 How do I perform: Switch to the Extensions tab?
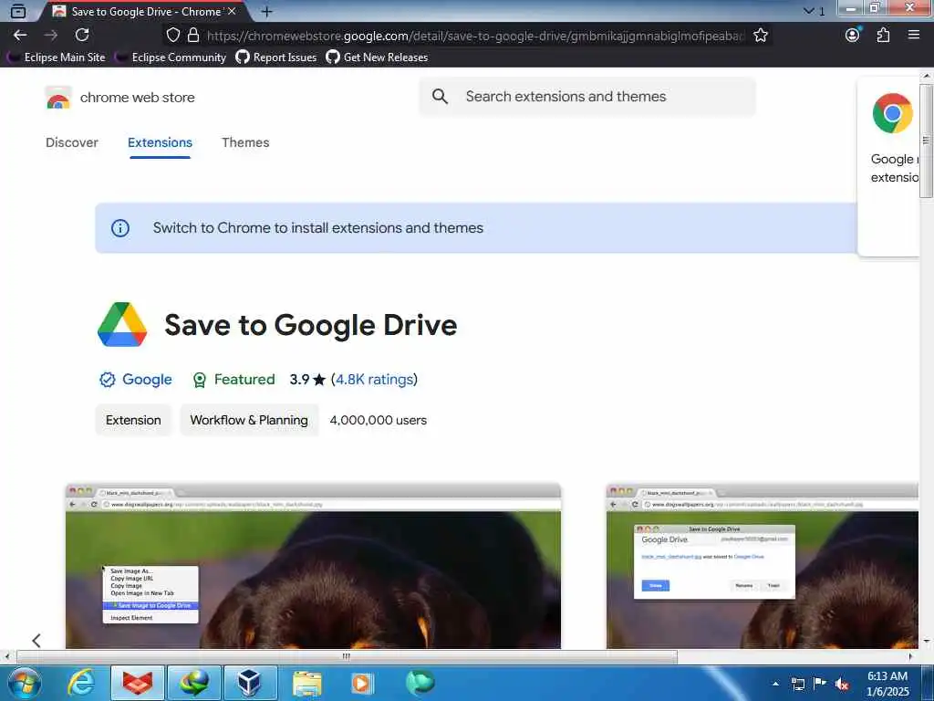[x=160, y=142]
